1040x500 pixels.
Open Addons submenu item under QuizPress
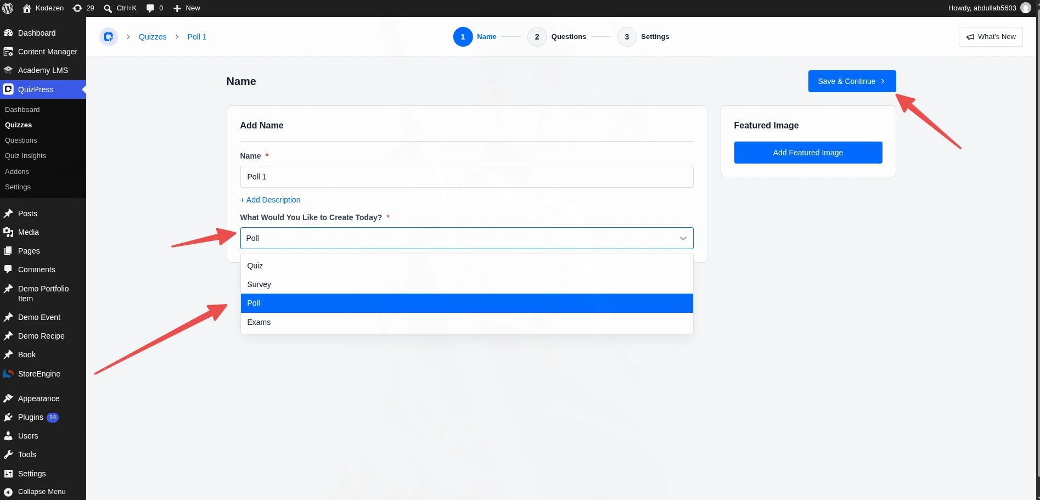[x=17, y=172]
